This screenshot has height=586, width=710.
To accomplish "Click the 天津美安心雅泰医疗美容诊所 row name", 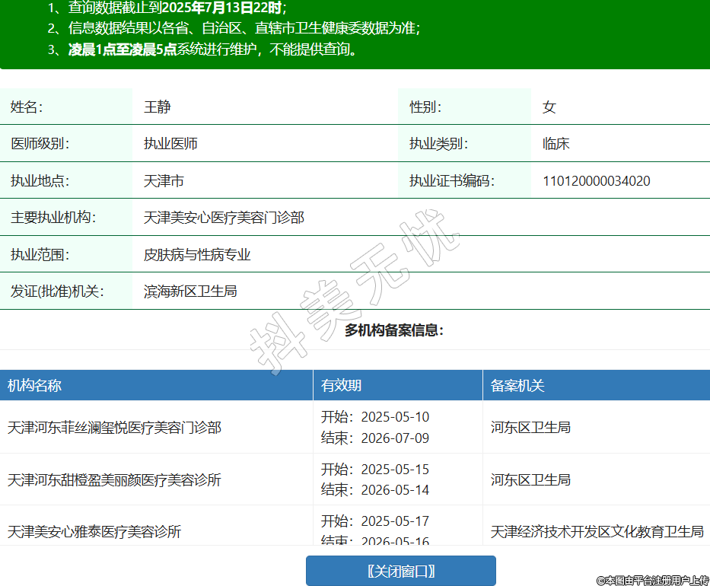I will click(94, 532).
